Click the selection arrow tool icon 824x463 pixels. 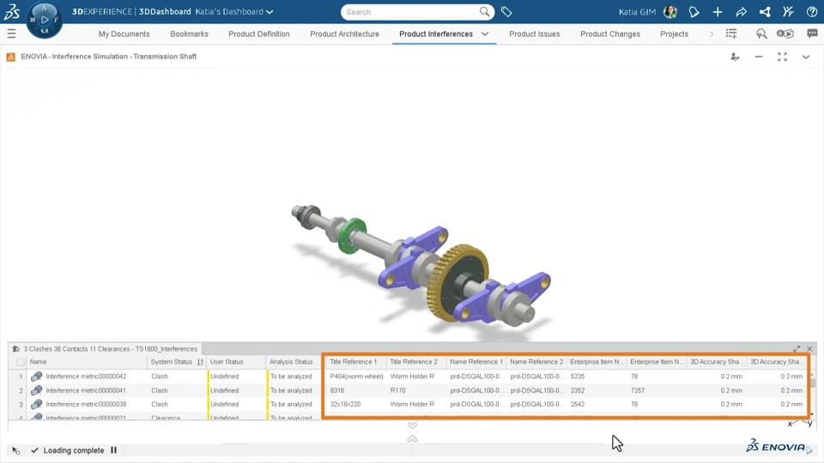(x=15, y=450)
